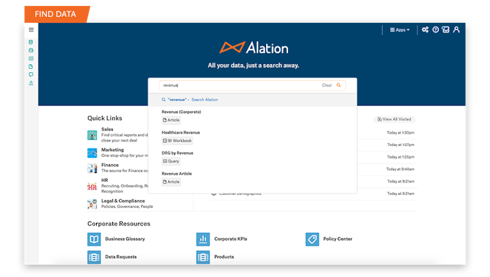The image size is (490, 277).
Task: Open the admin settings gears icon
Action: pyautogui.click(x=425, y=29)
